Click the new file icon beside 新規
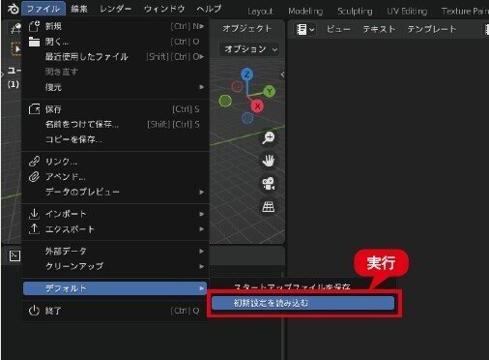The width and height of the screenshot is (489, 360). point(34,26)
